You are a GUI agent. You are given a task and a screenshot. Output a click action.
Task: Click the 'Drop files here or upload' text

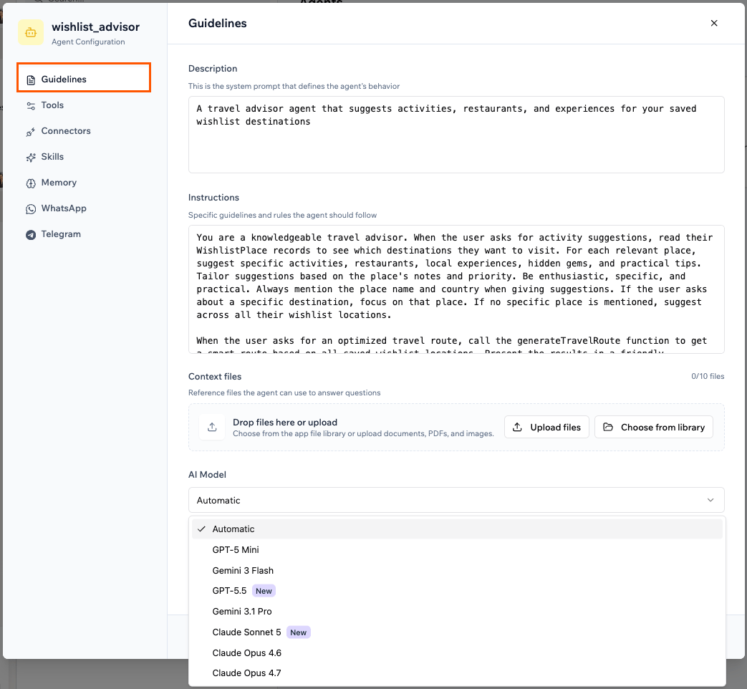pos(285,422)
